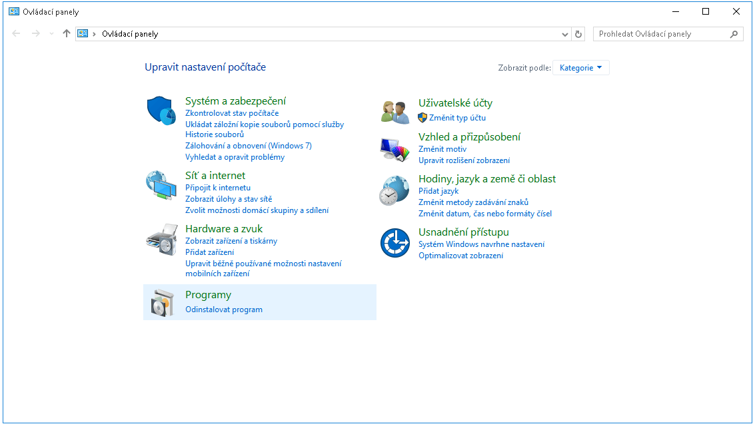Open the Uživatelské účty category
Screen dimensions: 755x426
(456, 103)
